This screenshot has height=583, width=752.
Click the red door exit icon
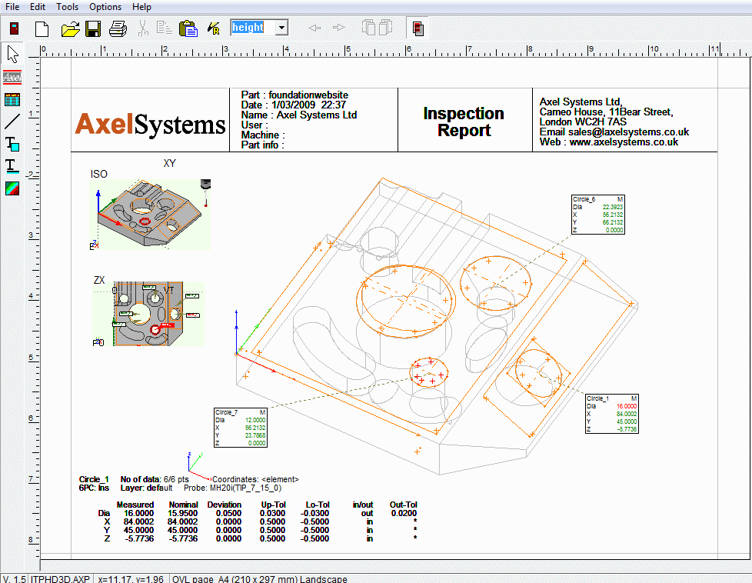(14, 29)
